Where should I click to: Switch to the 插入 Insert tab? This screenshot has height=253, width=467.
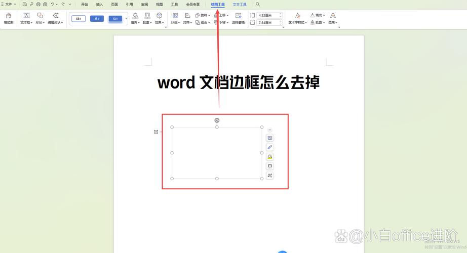tap(99, 5)
